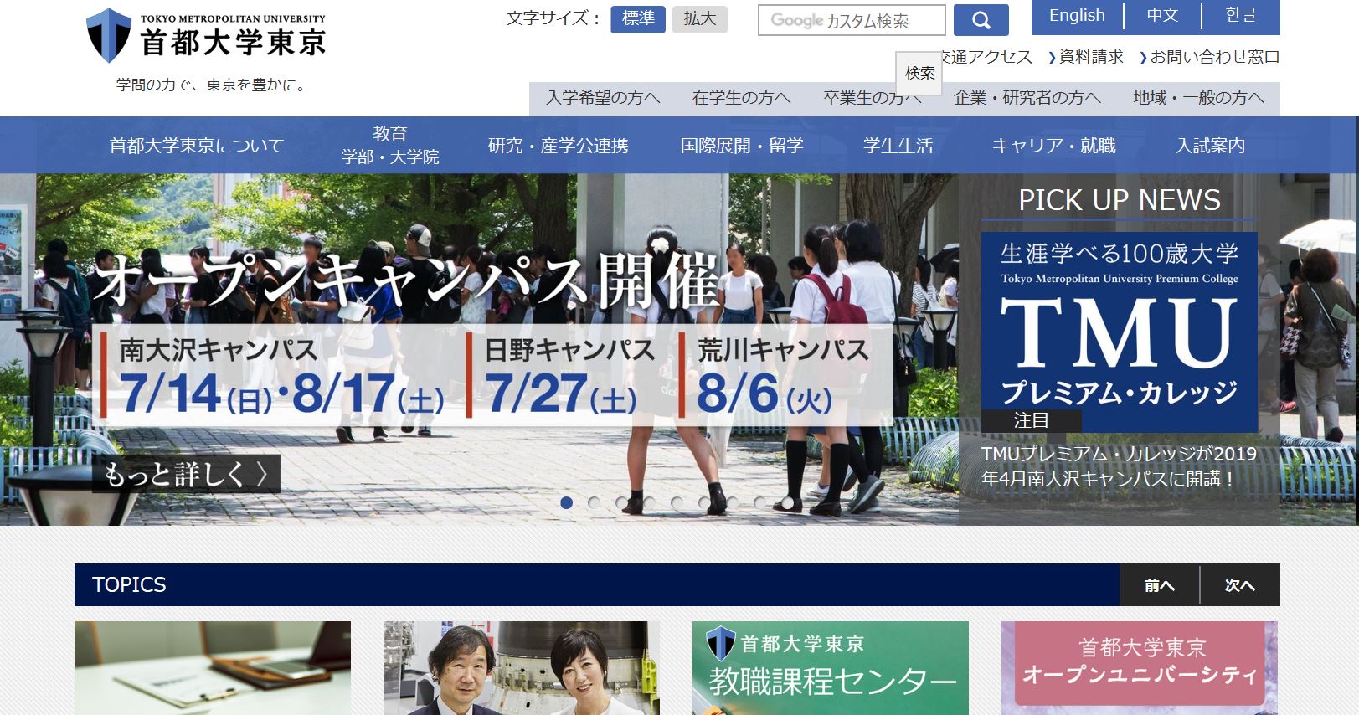Open the 企業・研究者の方へ tab
The width and height of the screenshot is (1359, 715).
pos(1027,98)
